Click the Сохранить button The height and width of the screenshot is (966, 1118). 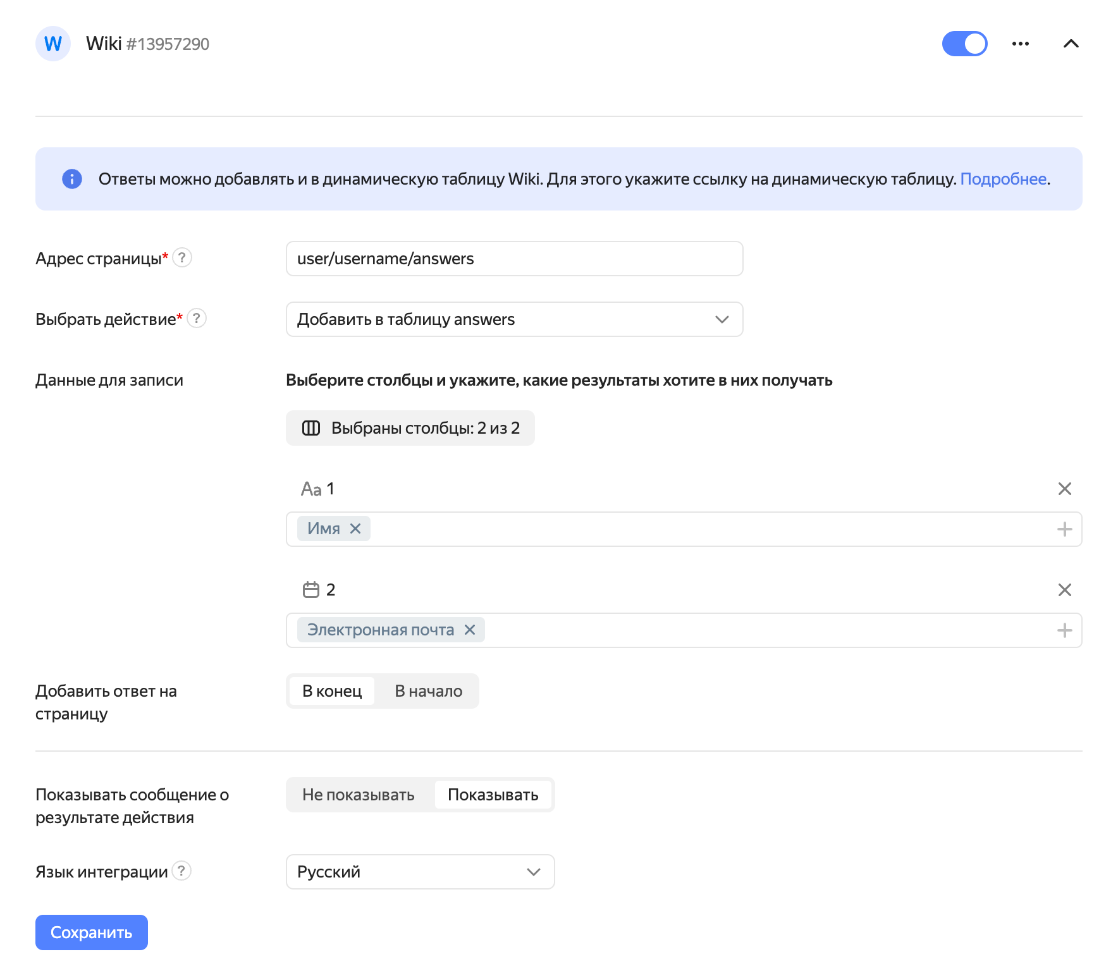tap(92, 932)
